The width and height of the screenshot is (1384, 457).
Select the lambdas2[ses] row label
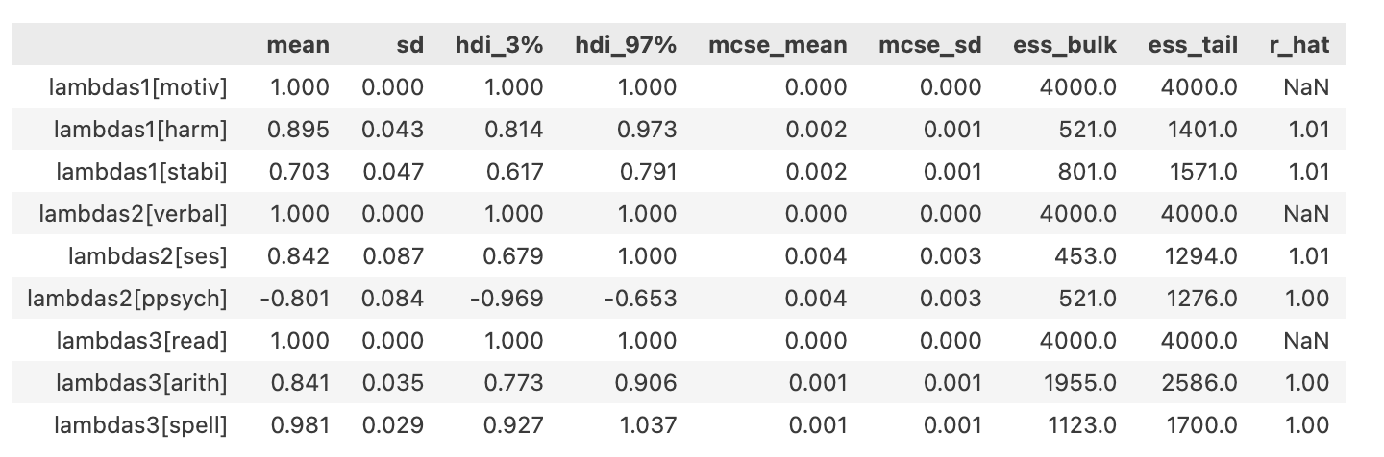147,256
